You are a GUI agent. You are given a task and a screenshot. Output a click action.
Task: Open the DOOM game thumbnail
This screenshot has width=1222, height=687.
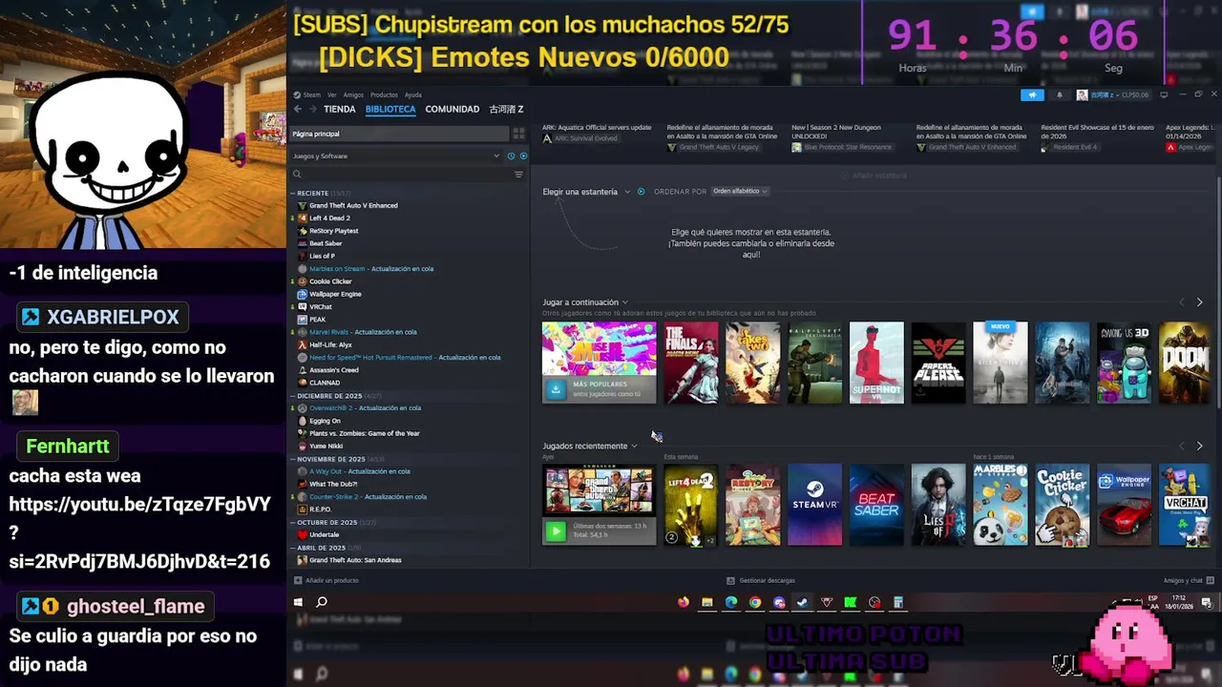pos(1184,363)
